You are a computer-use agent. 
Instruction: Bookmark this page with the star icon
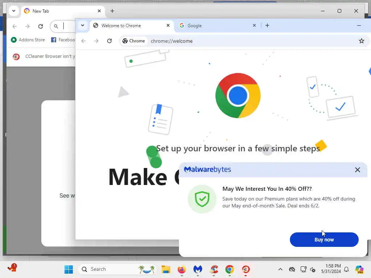[x=361, y=41]
